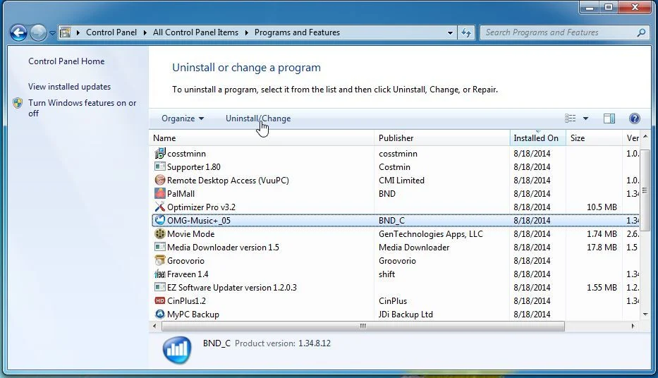This screenshot has height=378, width=658.
Task: Refresh the Programs and Features list
Action: [466, 32]
